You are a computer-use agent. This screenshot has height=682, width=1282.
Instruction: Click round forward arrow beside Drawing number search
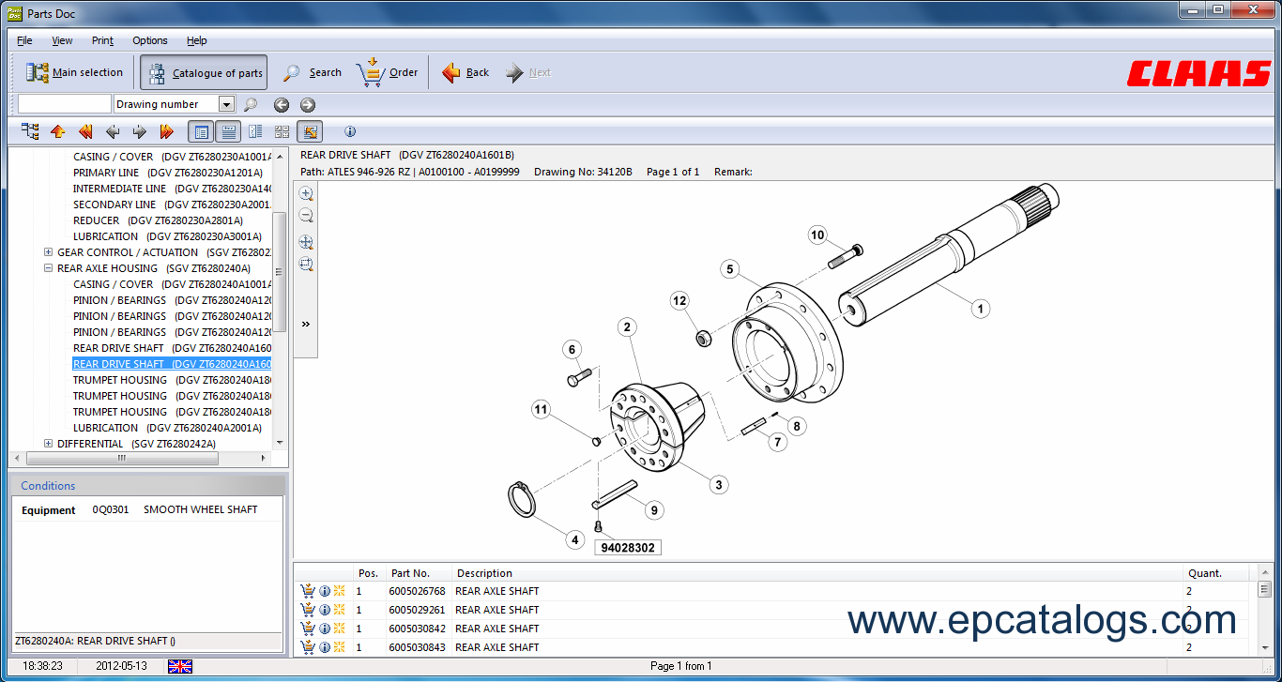(x=307, y=105)
